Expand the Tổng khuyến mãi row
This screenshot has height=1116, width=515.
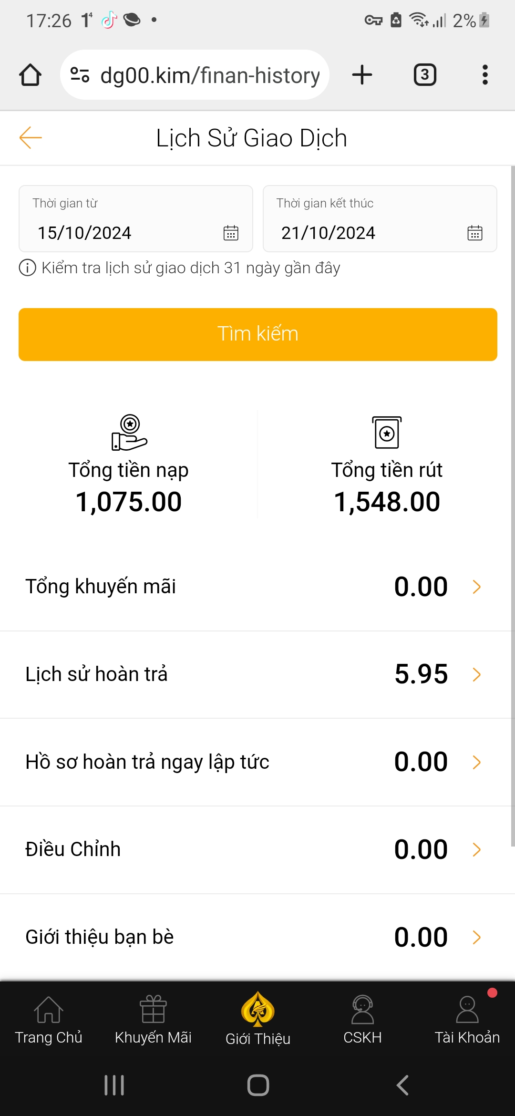[476, 587]
